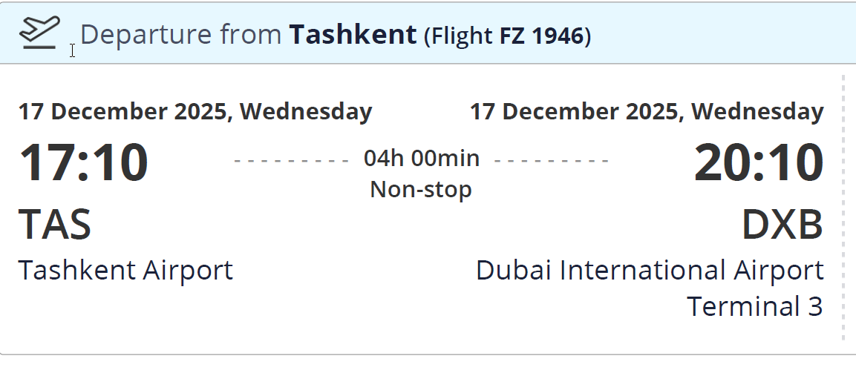The height and width of the screenshot is (370, 856).
Task: Click the 20:10 arrival time
Action: click(x=758, y=163)
